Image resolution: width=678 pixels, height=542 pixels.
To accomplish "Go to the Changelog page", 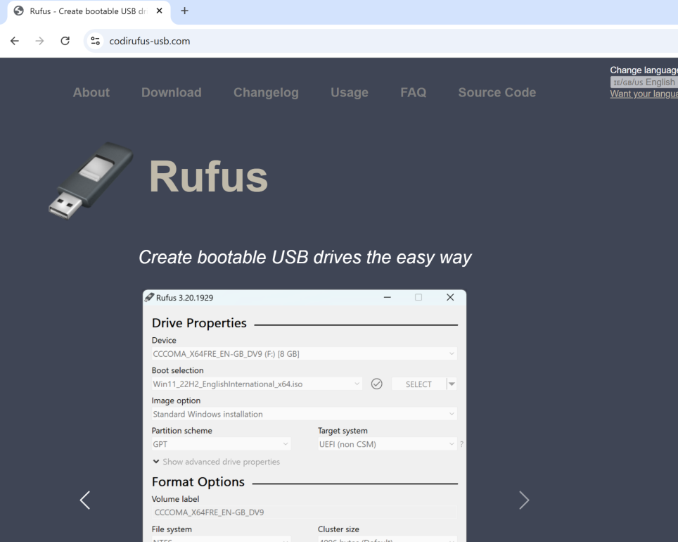I will [x=266, y=92].
